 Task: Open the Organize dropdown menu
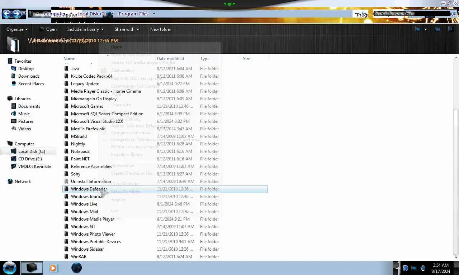click(x=17, y=29)
